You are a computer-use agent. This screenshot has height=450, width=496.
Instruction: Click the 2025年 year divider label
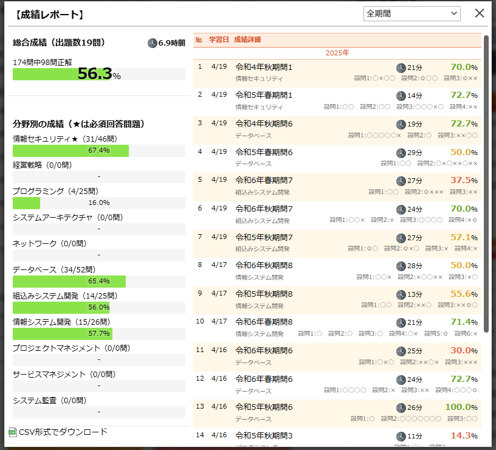click(x=337, y=53)
